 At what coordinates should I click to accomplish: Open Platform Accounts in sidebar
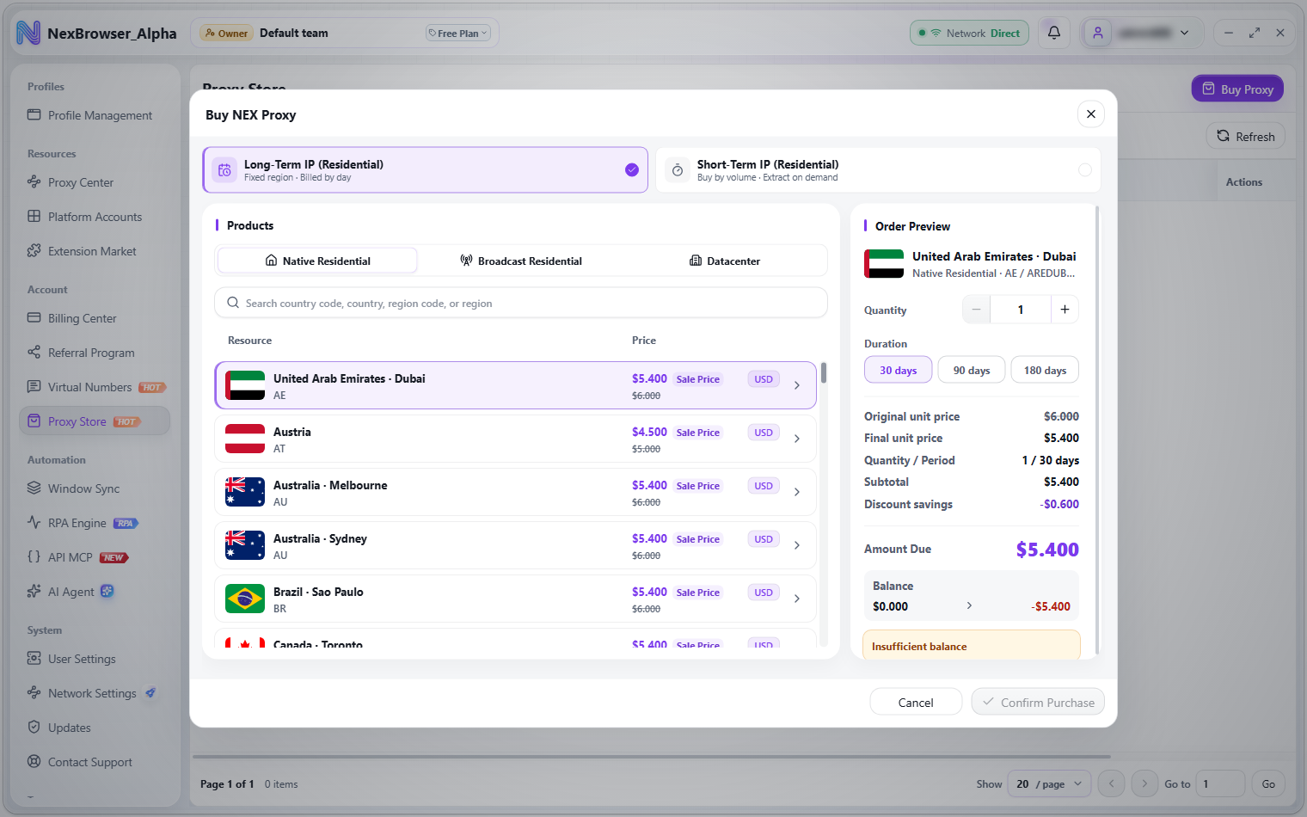[x=95, y=217]
